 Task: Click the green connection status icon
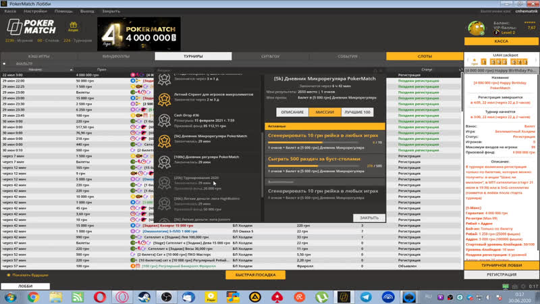click(x=505, y=286)
